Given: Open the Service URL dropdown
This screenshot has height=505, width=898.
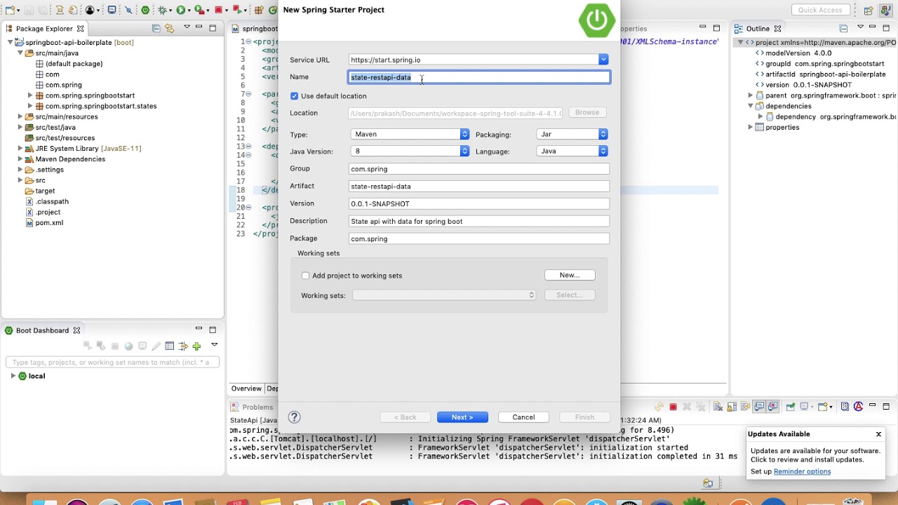Looking at the screenshot, I should click(603, 60).
